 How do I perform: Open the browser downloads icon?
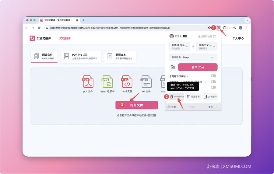[x=234, y=28]
